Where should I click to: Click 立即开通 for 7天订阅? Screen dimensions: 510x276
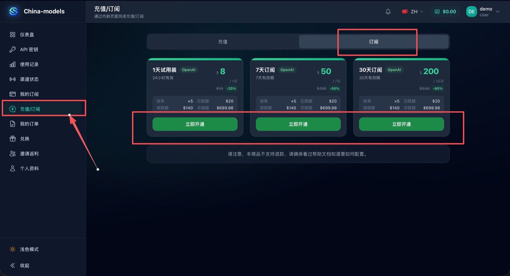(298, 124)
